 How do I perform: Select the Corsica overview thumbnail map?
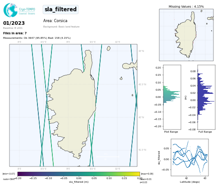[186, 35]
